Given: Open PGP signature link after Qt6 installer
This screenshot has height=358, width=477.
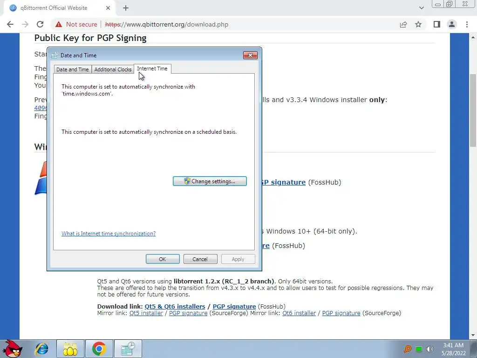Looking at the screenshot, I should pos(341,313).
